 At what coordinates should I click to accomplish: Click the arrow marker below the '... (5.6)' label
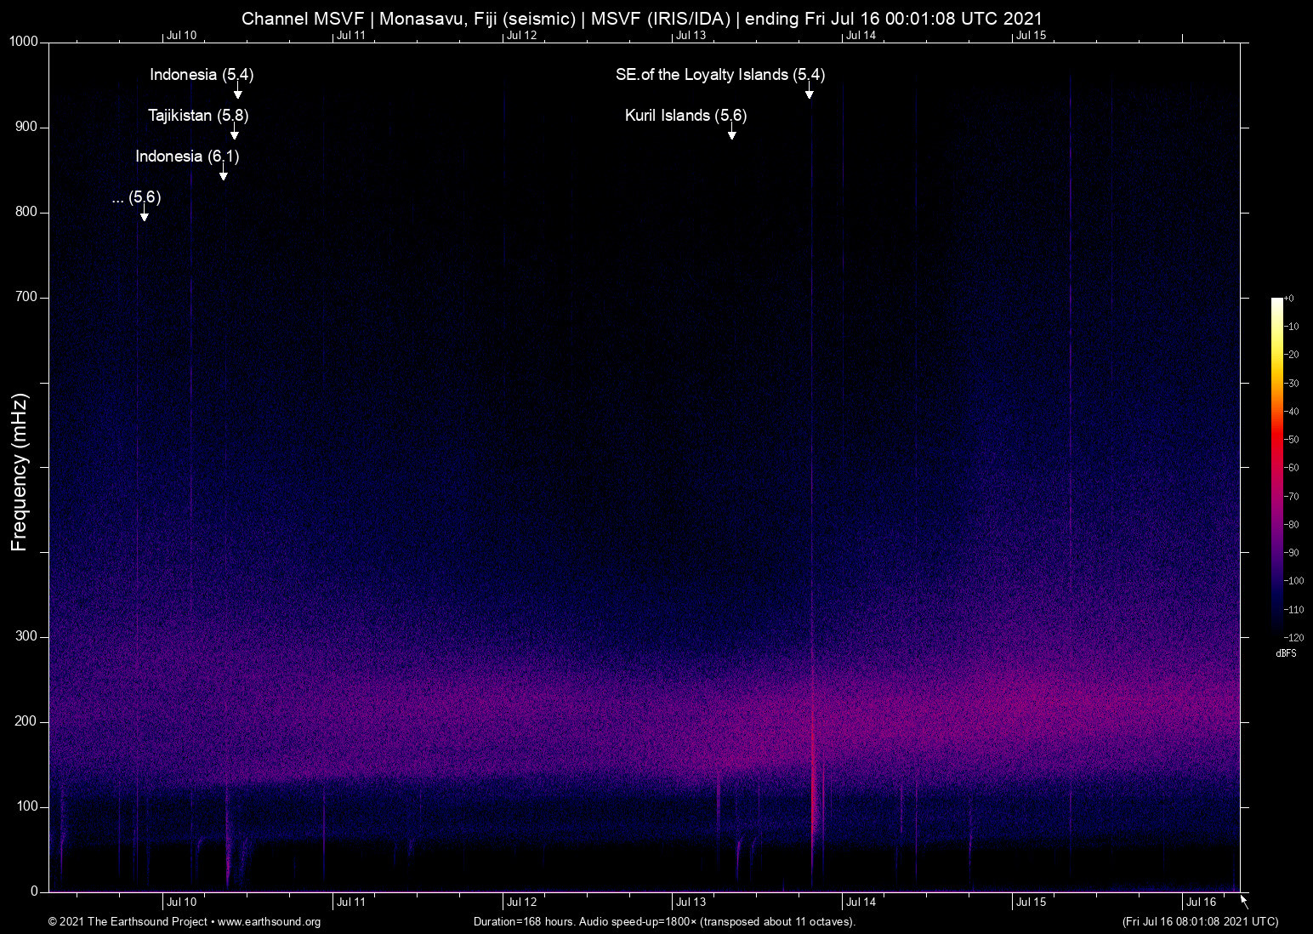pyautogui.click(x=144, y=214)
